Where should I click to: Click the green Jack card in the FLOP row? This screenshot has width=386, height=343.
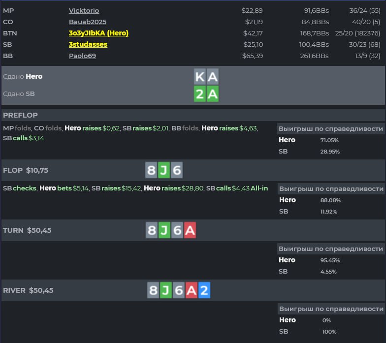click(164, 170)
